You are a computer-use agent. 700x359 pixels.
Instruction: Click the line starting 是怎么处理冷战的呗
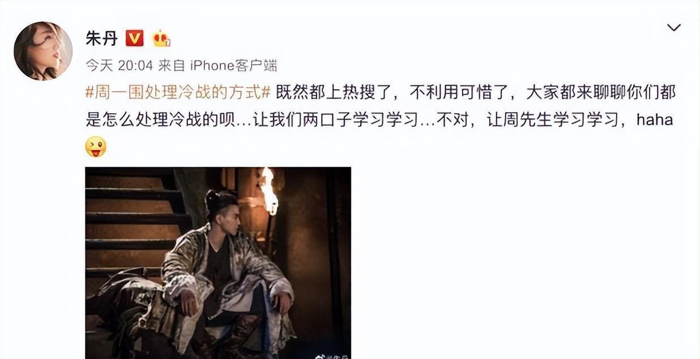click(x=379, y=120)
